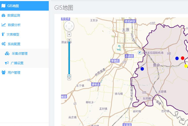Open 采集点管理 submenu entry

point(20,54)
